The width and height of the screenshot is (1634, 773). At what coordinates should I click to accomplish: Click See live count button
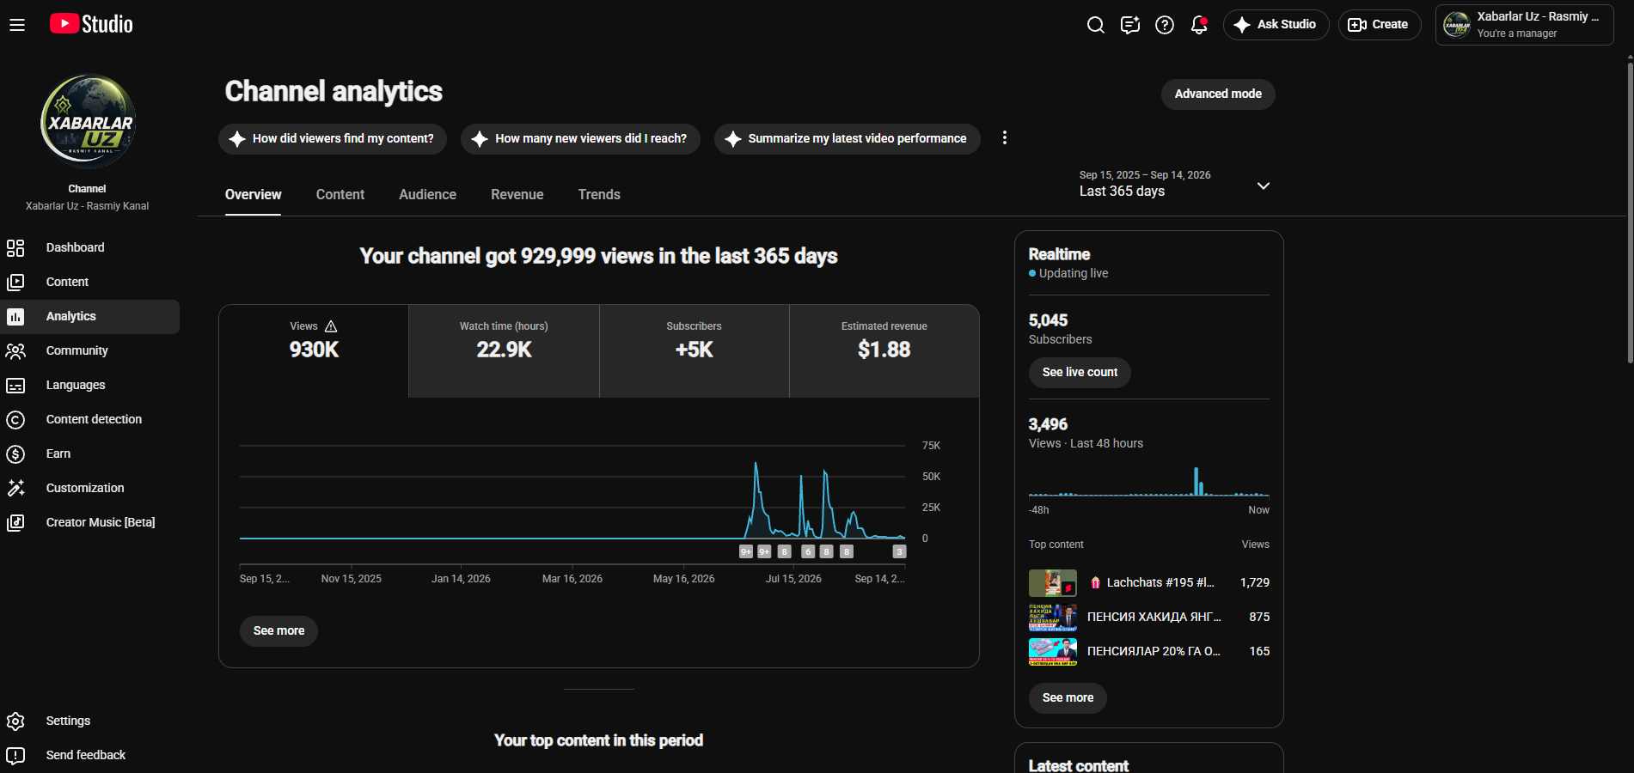(1080, 373)
